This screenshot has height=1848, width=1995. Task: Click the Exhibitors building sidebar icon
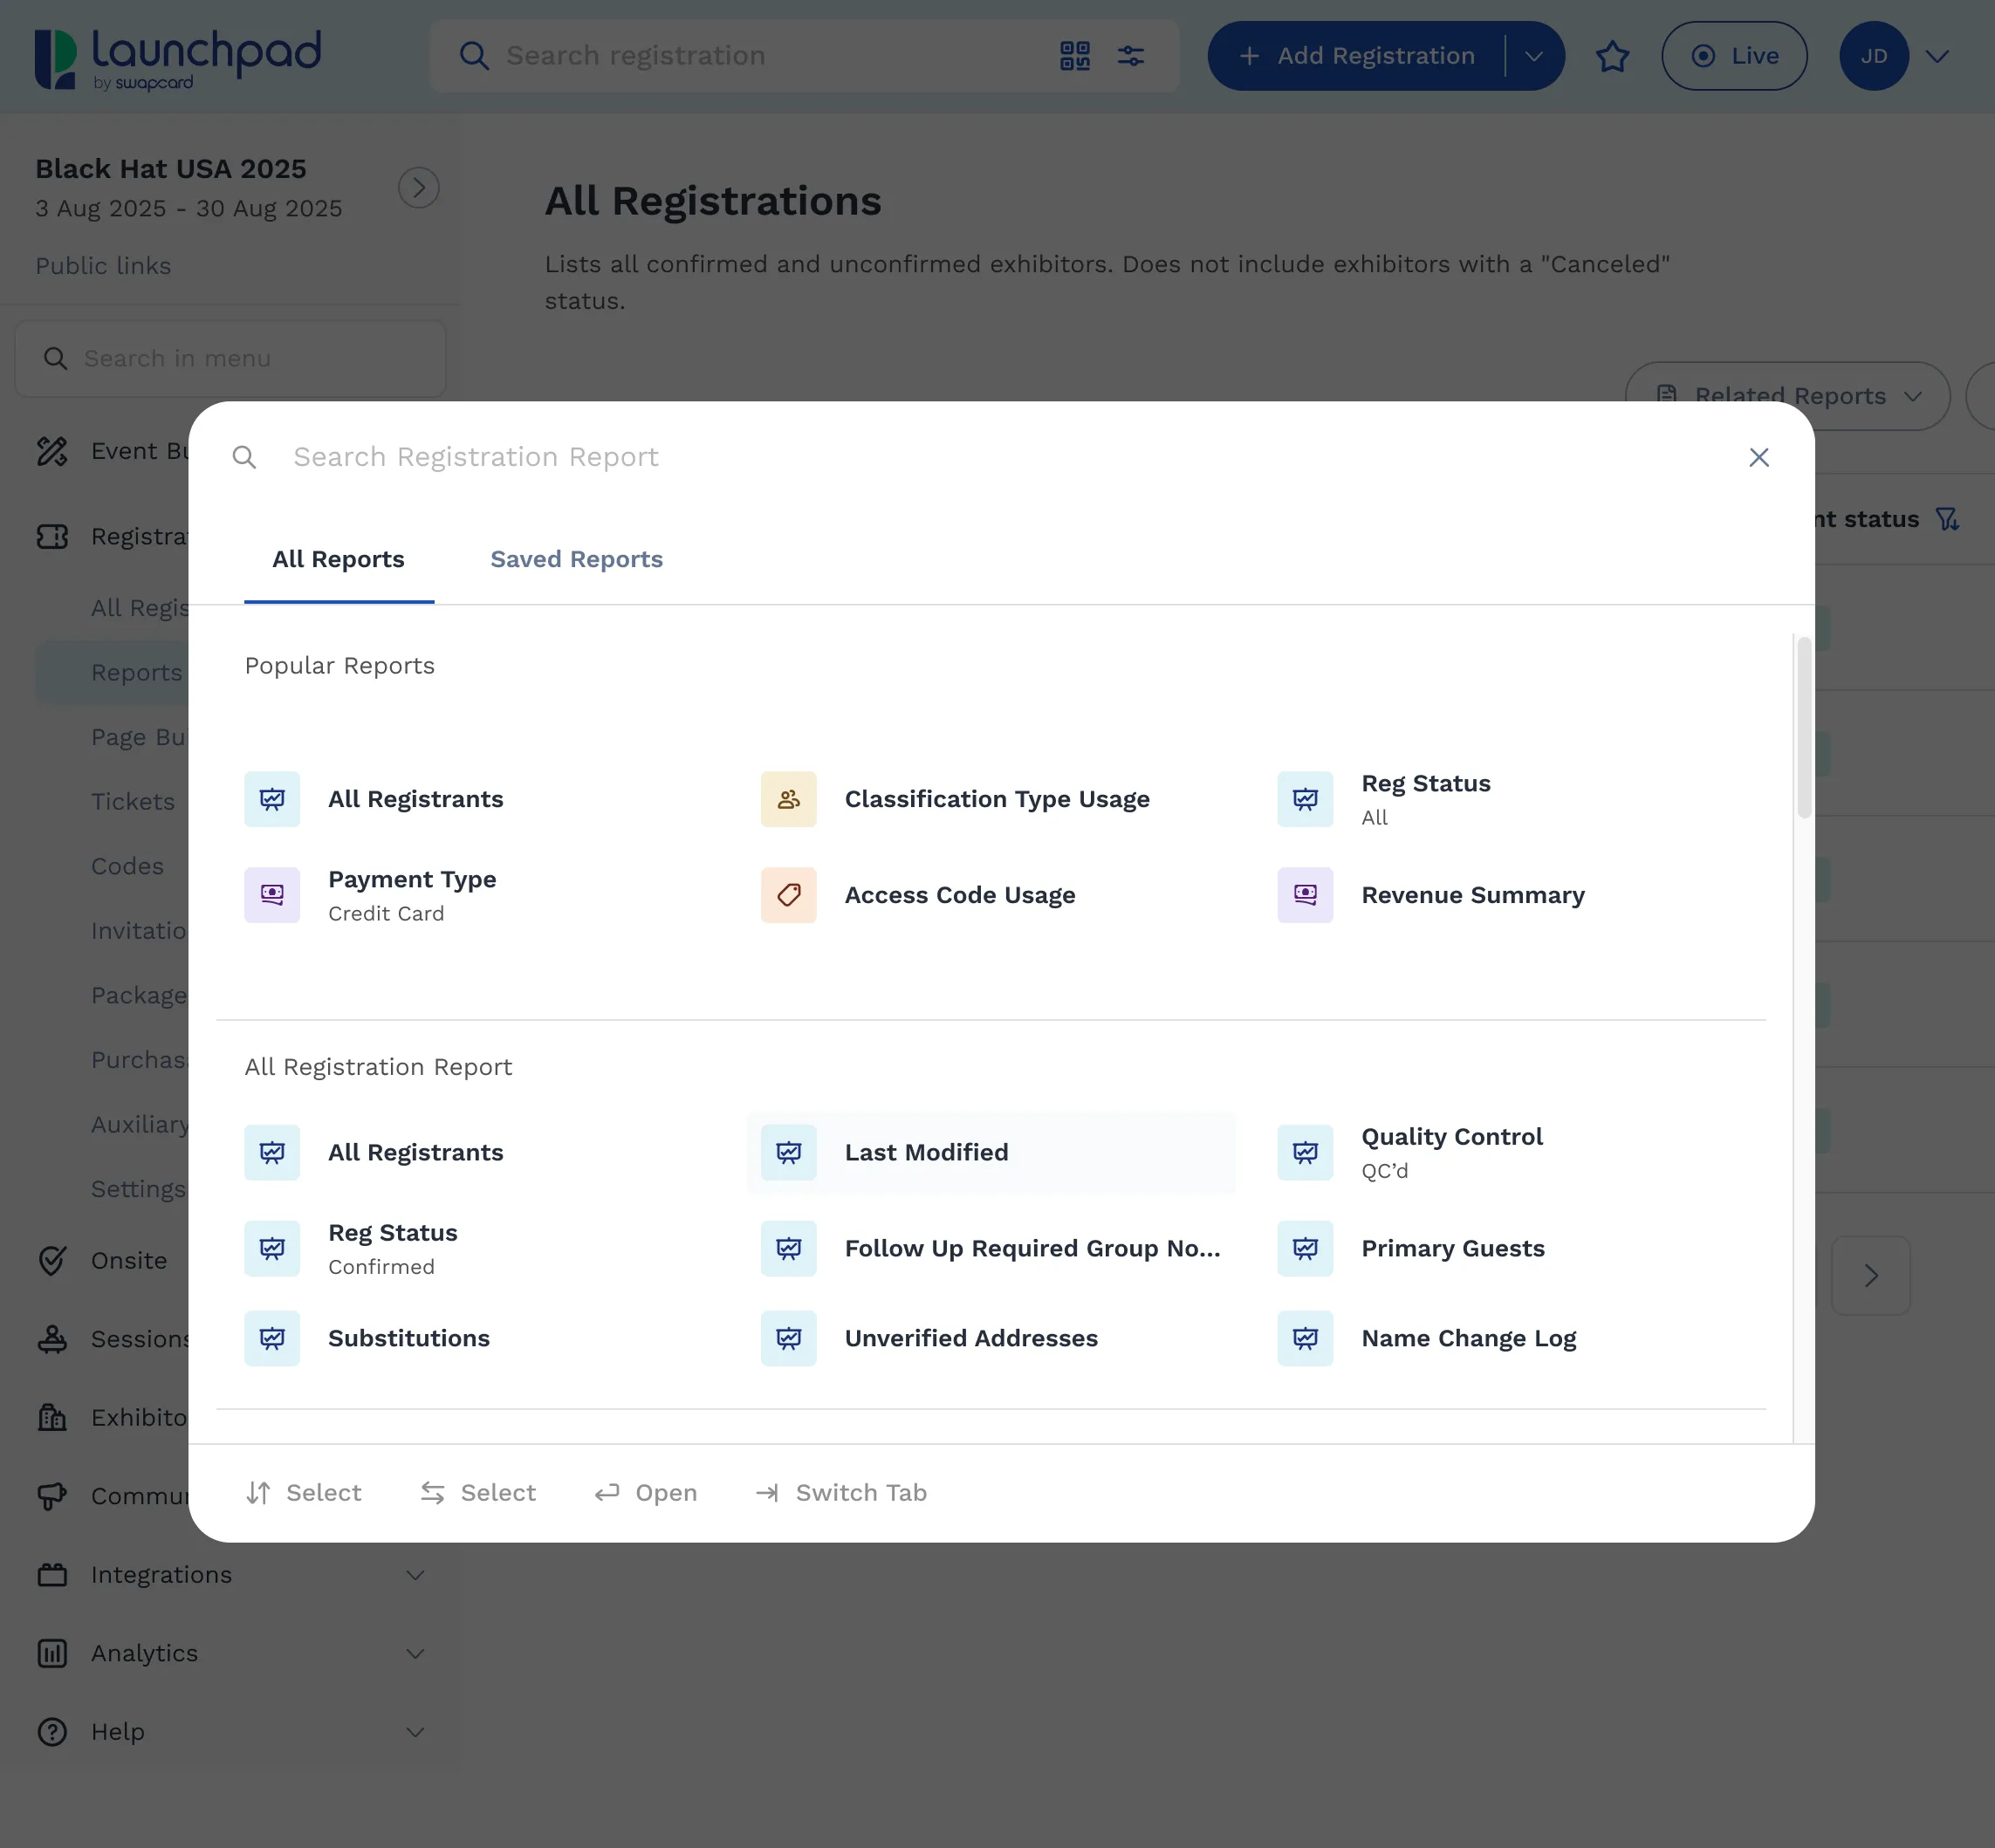[x=52, y=1417]
